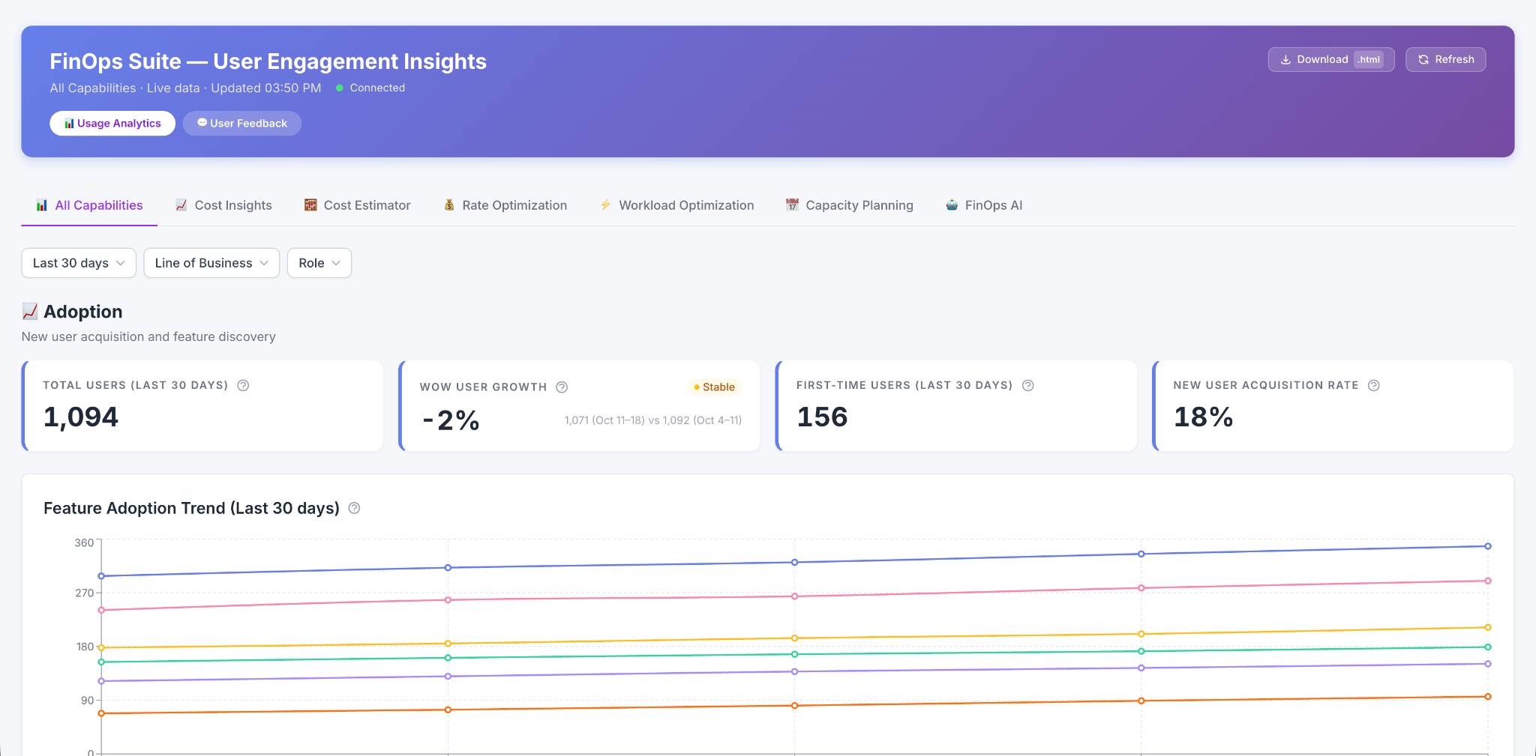
Task: Click the 18% acquisition rate value
Action: point(1203,417)
